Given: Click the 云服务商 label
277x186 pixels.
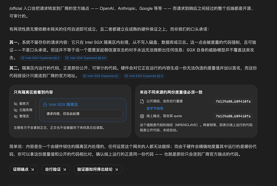Looking at the screenshot, I should coord(26,110).
